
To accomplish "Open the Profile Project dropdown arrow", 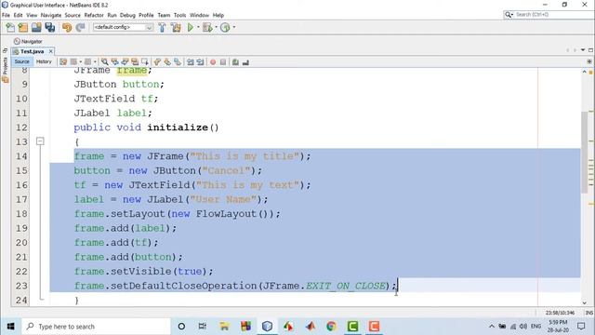I will [233, 27].
